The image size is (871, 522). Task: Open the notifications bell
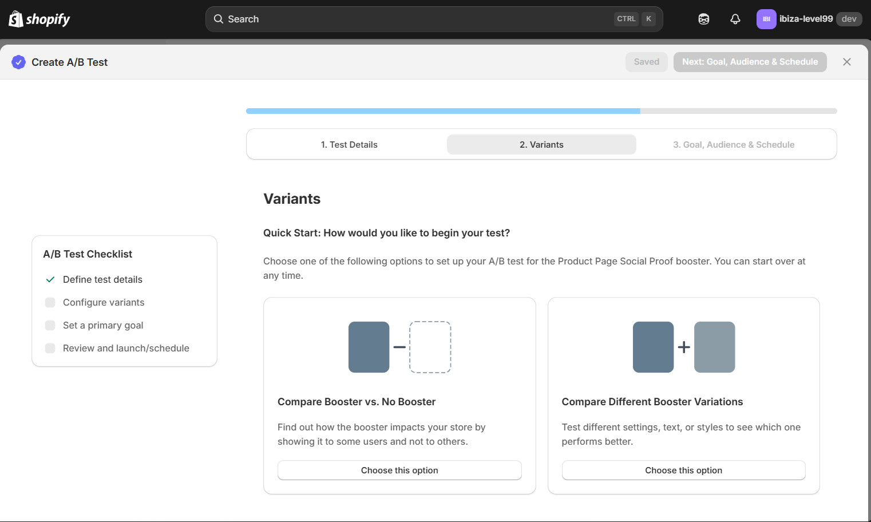click(x=735, y=19)
